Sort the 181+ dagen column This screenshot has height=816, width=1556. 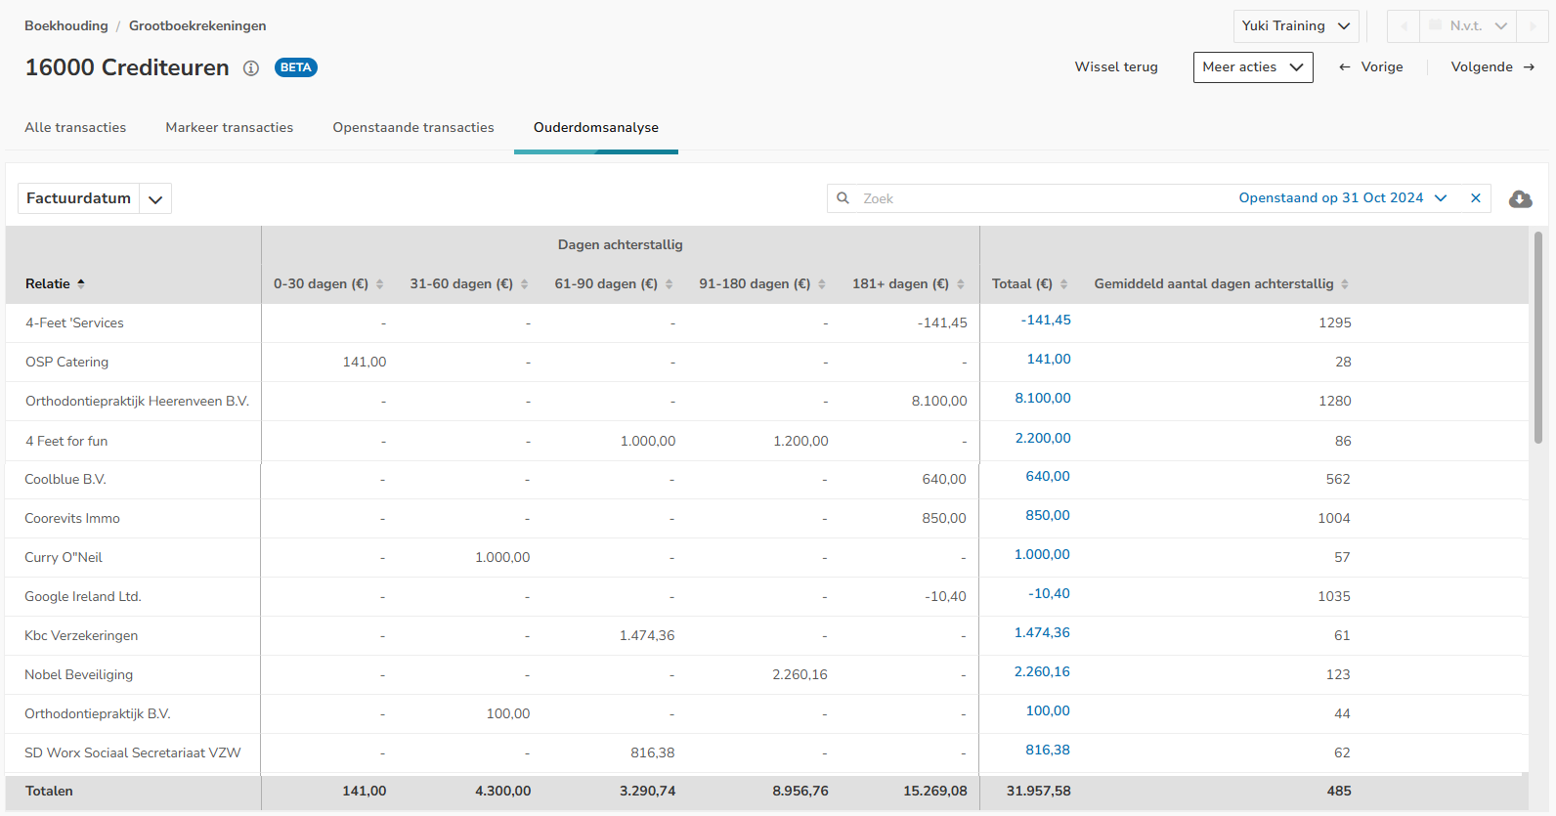(960, 284)
